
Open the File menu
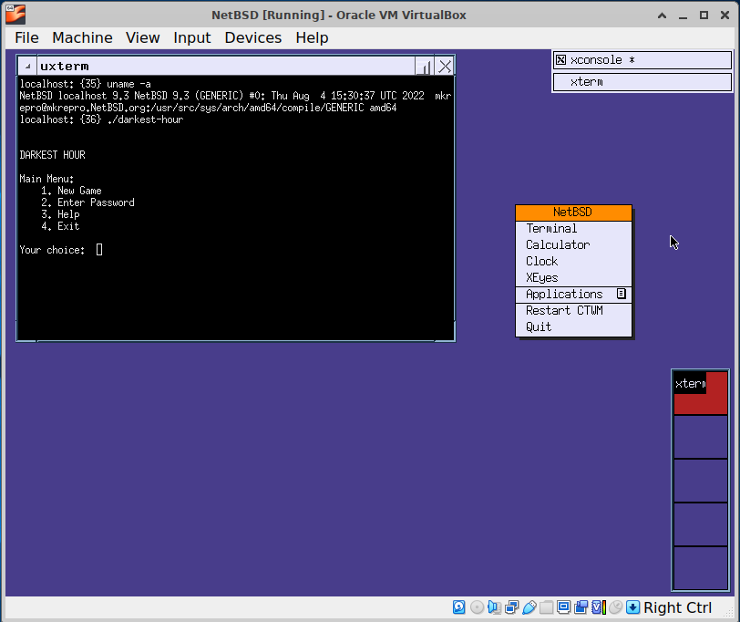point(26,37)
